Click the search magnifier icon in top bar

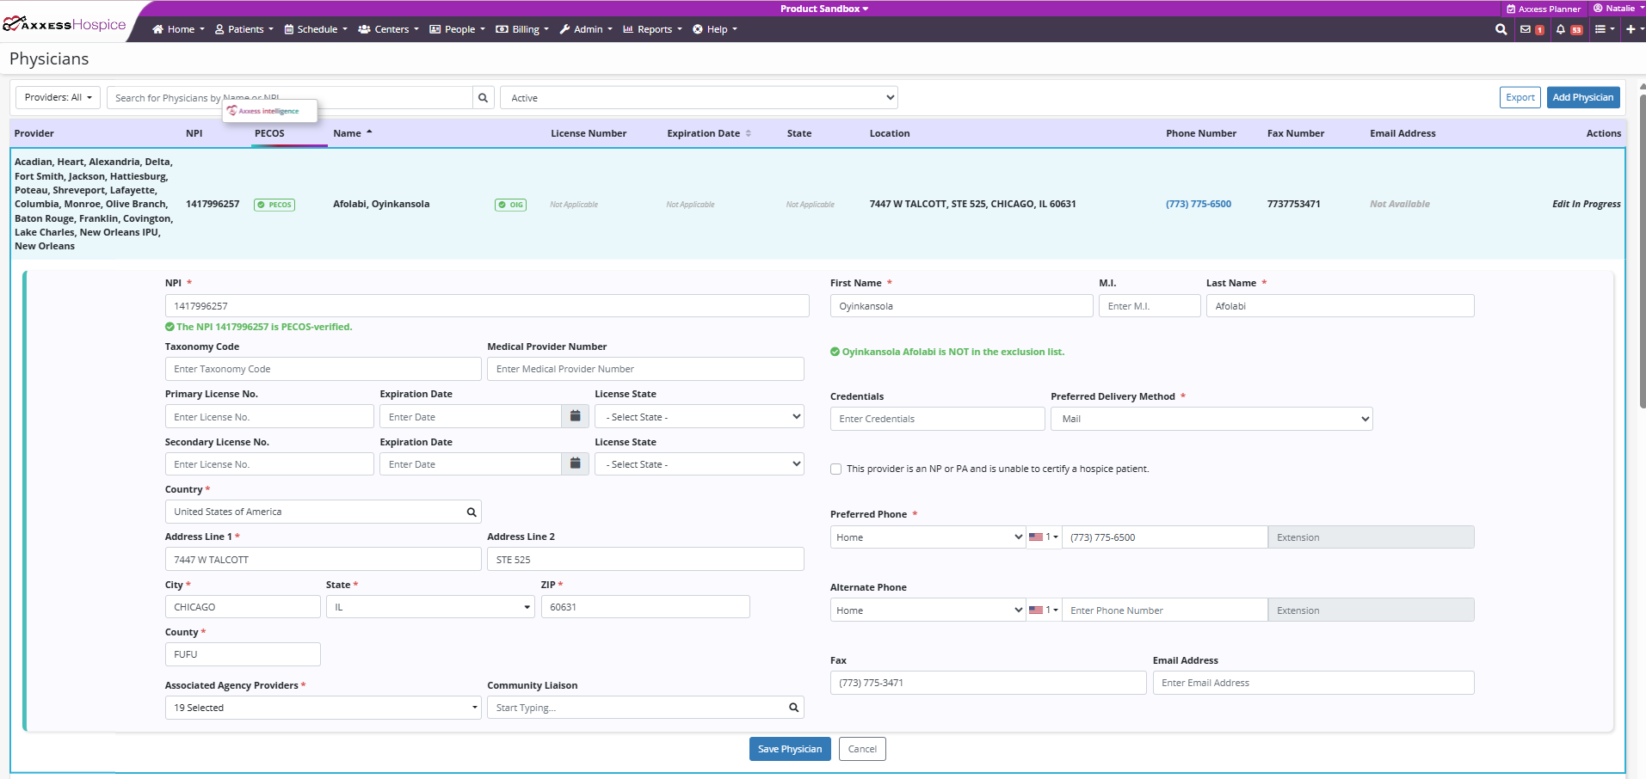point(1501,29)
